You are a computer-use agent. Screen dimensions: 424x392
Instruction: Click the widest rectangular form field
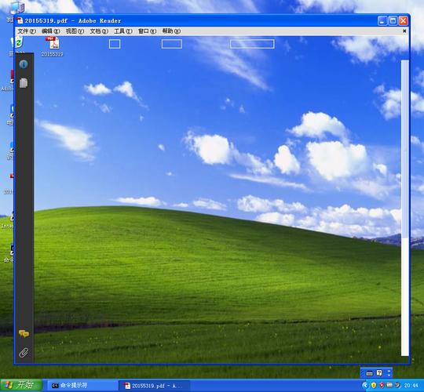252,44
